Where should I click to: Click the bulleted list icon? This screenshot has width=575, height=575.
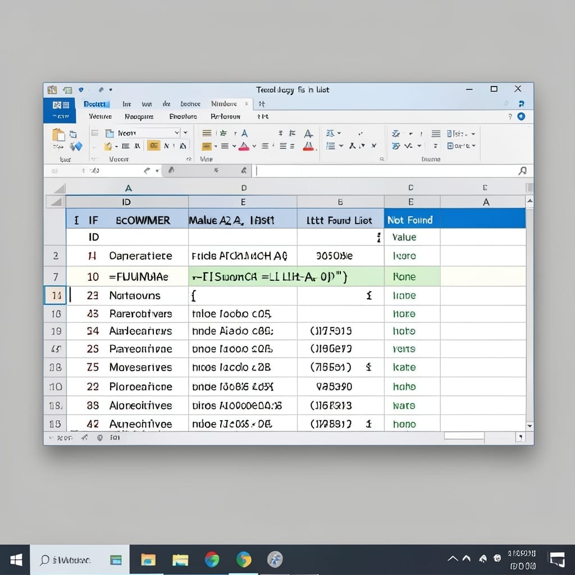pos(331,146)
